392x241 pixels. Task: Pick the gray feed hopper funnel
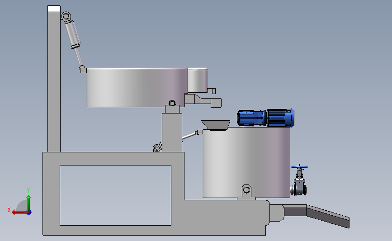coord(216,125)
